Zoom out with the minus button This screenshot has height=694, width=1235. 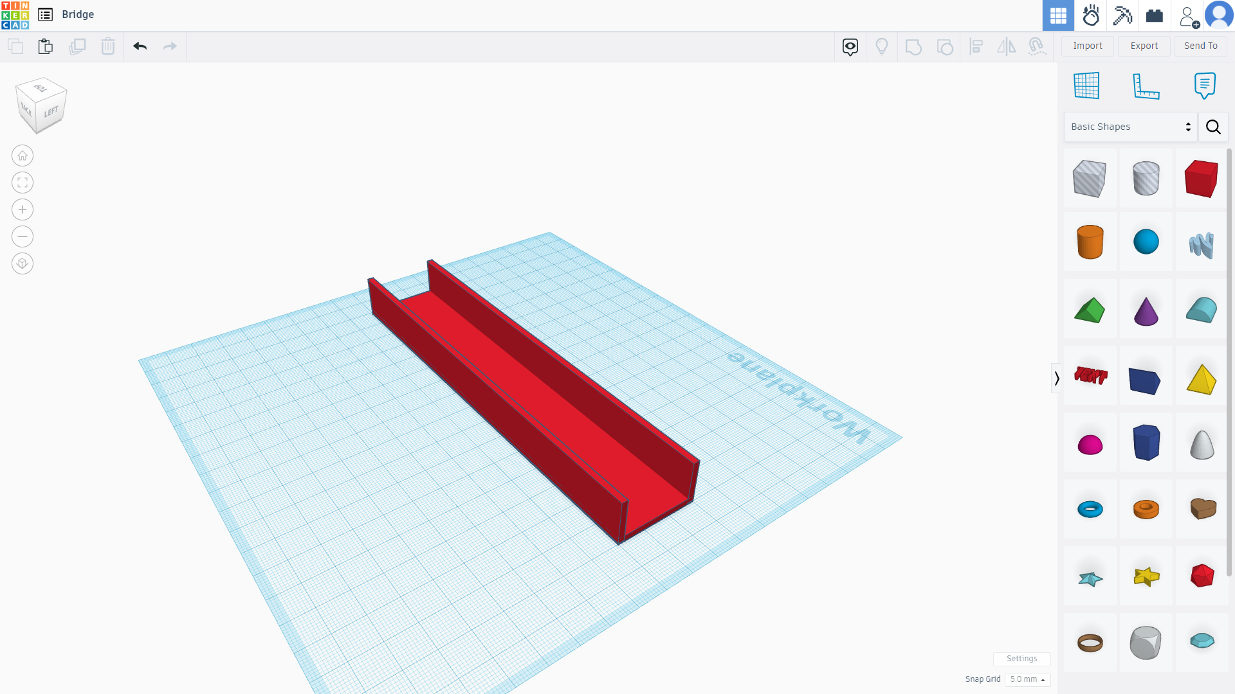(23, 236)
